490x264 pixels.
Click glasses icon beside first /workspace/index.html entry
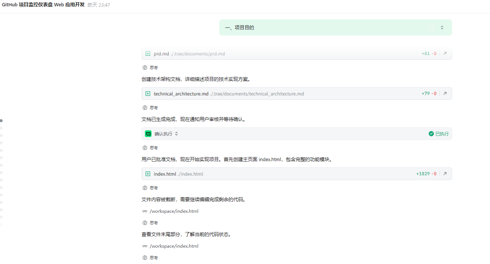pos(145,211)
